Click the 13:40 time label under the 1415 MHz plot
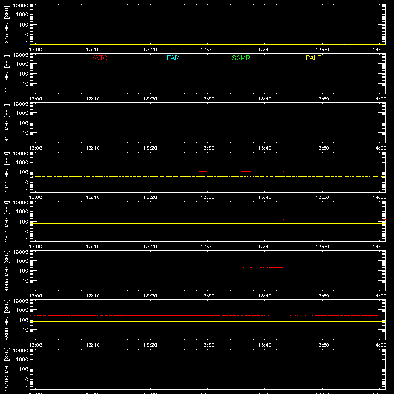Viewport: 394px width, 394px height. point(265,197)
